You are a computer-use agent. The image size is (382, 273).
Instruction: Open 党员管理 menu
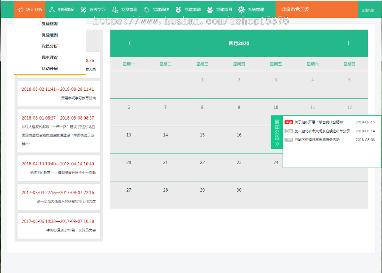[x=124, y=9]
